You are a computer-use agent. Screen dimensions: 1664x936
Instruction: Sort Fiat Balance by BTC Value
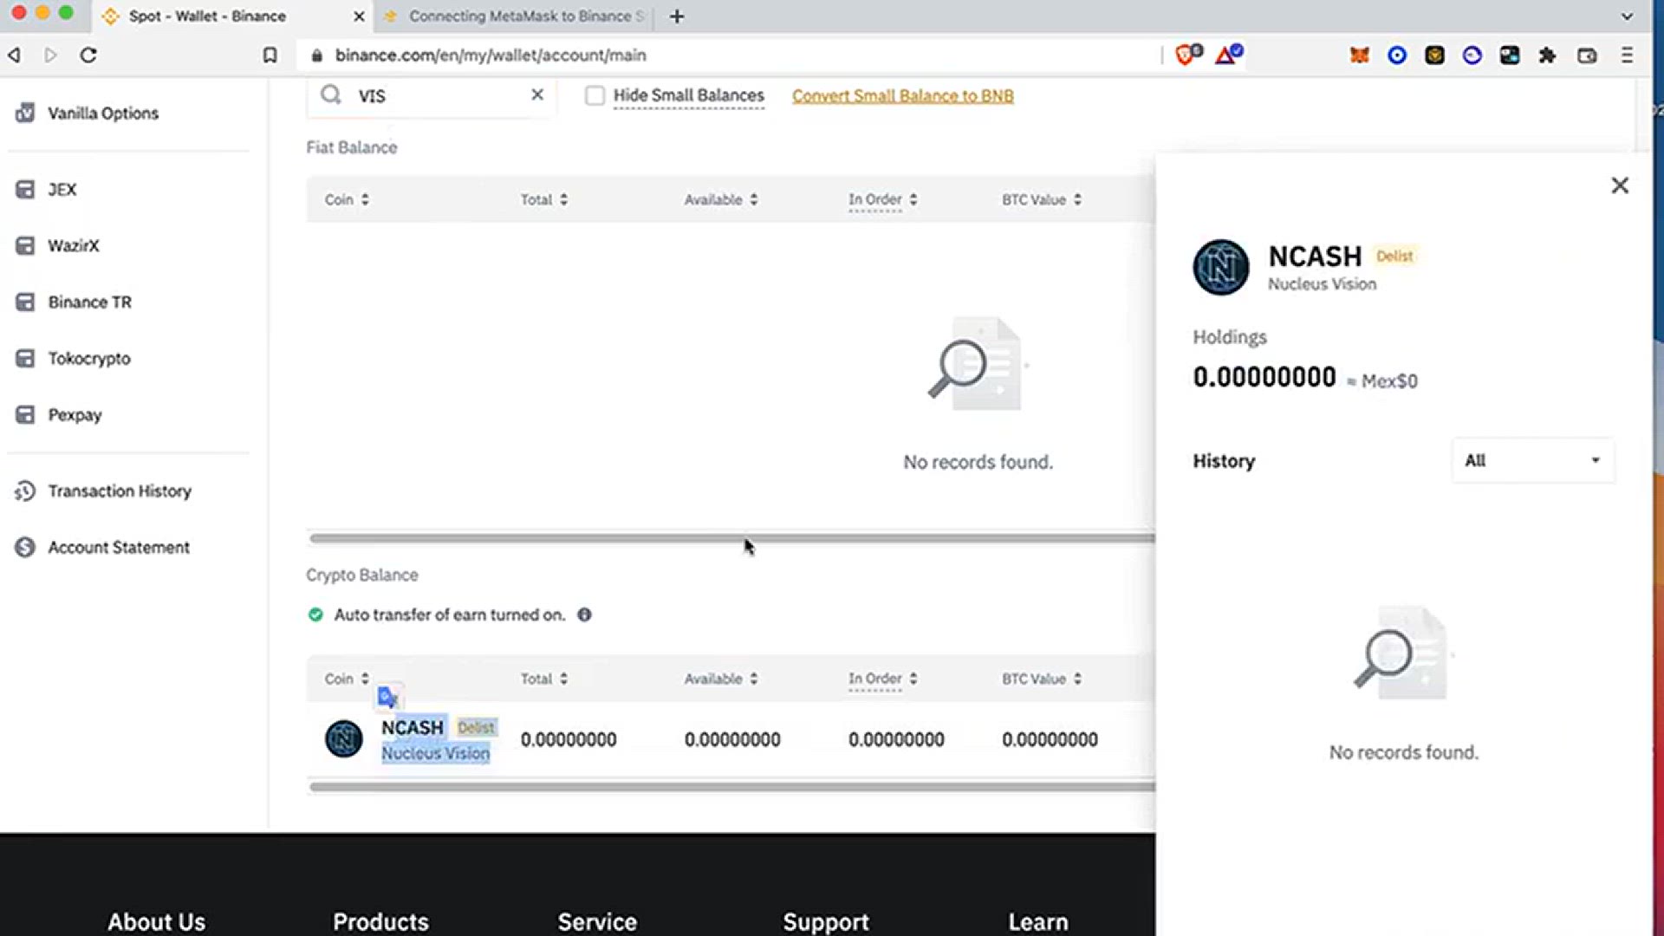[1042, 199]
